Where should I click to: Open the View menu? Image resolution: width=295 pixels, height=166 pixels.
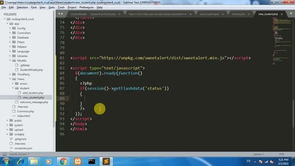(x=42, y=7)
